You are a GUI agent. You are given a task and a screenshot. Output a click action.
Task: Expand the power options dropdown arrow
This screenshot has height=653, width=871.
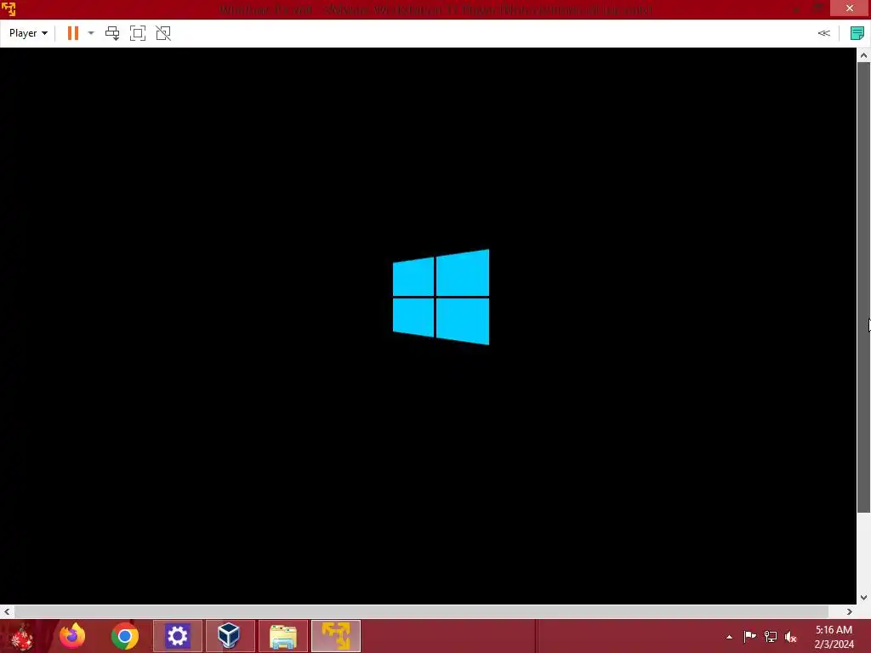(91, 33)
